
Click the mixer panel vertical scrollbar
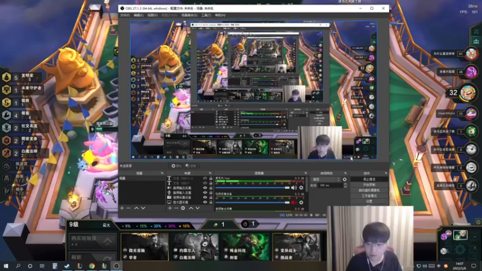tap(307, 184)
